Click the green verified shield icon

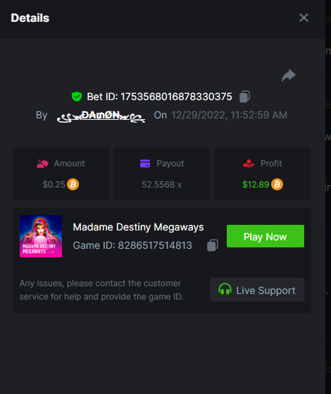click(77, 97)
